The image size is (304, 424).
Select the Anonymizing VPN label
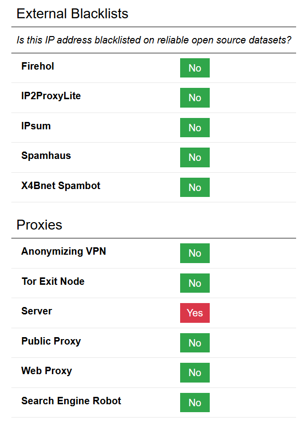63,251
